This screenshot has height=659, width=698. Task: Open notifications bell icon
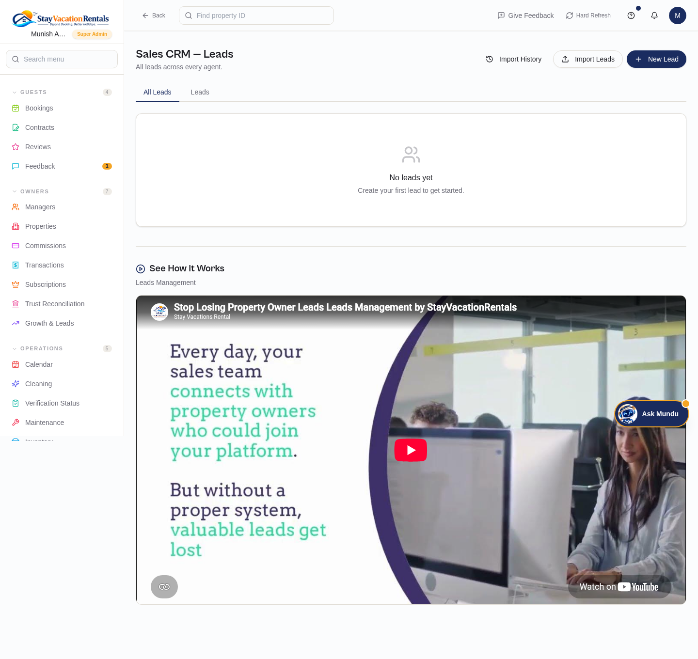tap(654, 16)
